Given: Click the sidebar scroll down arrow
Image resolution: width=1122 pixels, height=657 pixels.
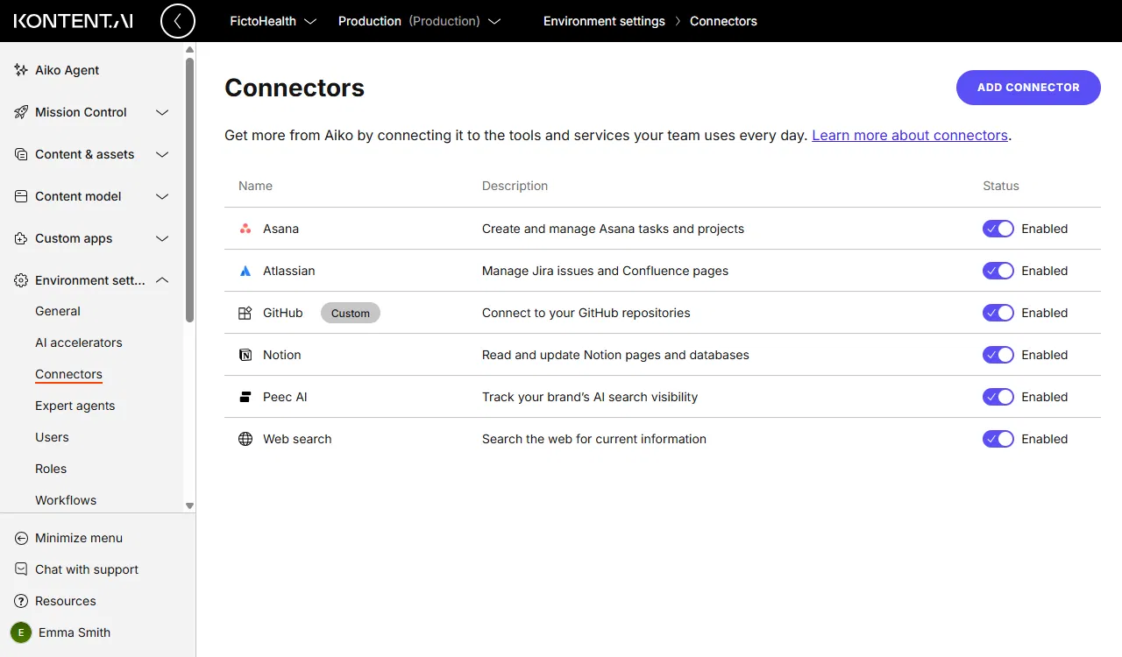Looking at the screenshot, I should tap(189, 505).
